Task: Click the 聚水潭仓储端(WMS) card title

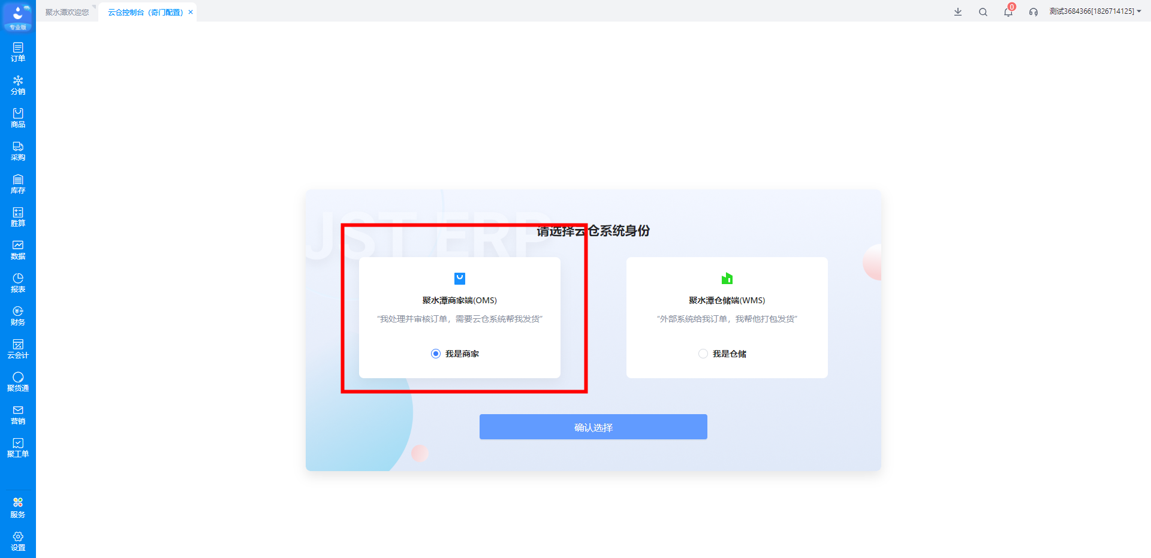Action: tap(727, 300)
